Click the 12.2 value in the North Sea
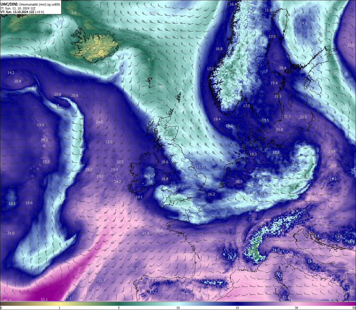The image size is (356, 310). [229, 126]
